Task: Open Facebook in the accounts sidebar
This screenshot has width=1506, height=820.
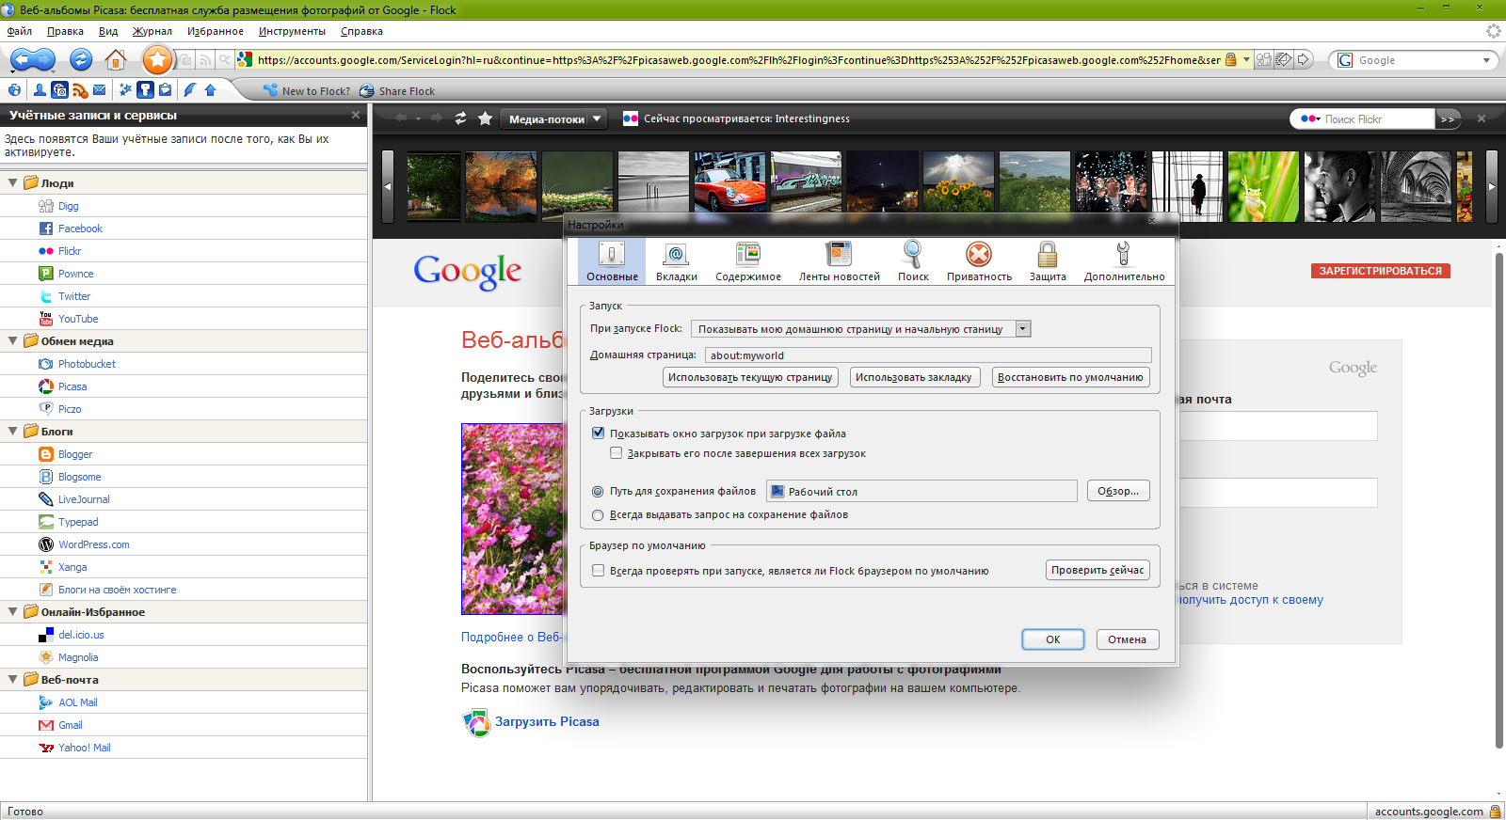Action: (x=80, y=229)
